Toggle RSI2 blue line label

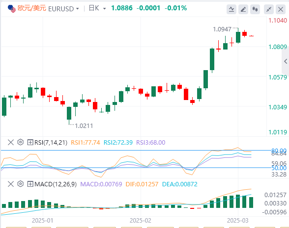(x=118, y=143)
